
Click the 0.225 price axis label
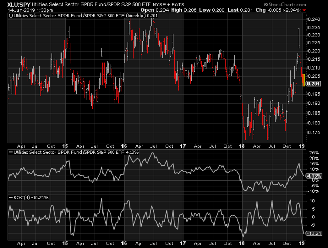(x=314, y=43)
